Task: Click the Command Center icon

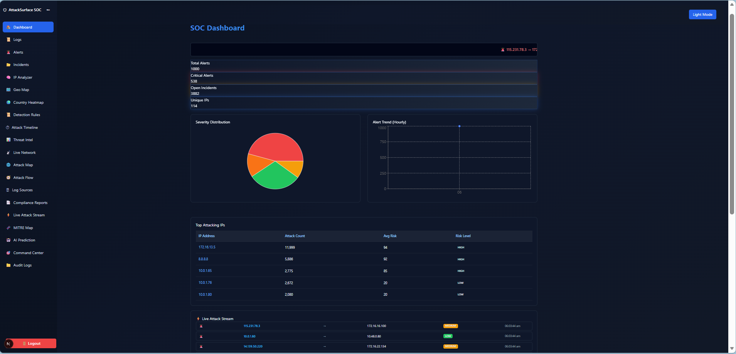Action: [8, 253]
